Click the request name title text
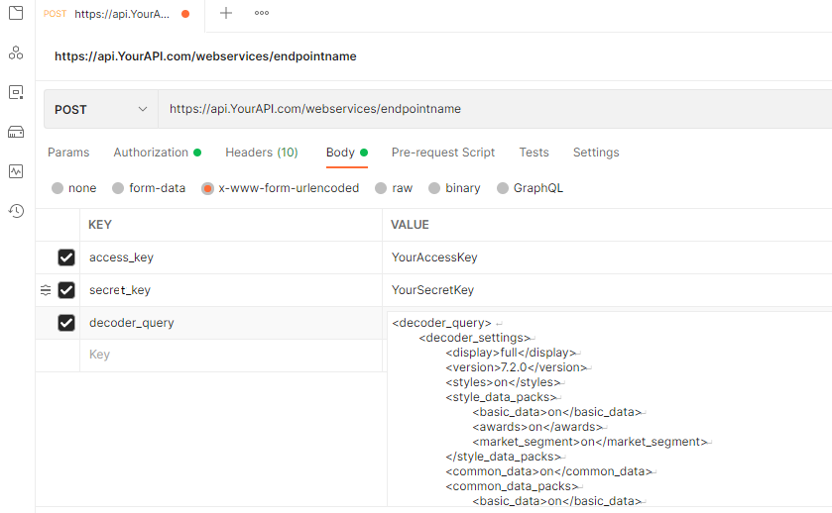 [205, 56]
